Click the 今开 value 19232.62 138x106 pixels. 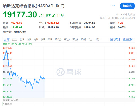(x=53, y=23)
